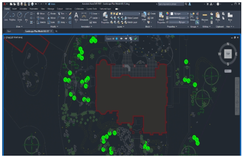Click the Edit block button

[150, 18]
